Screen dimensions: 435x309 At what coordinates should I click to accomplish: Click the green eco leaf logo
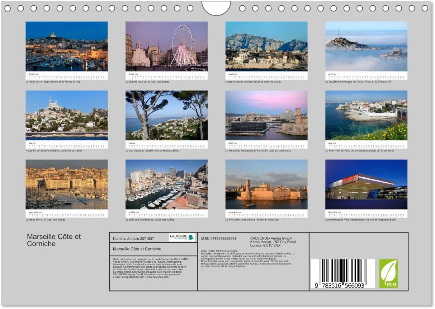click(x=389, y=273)
